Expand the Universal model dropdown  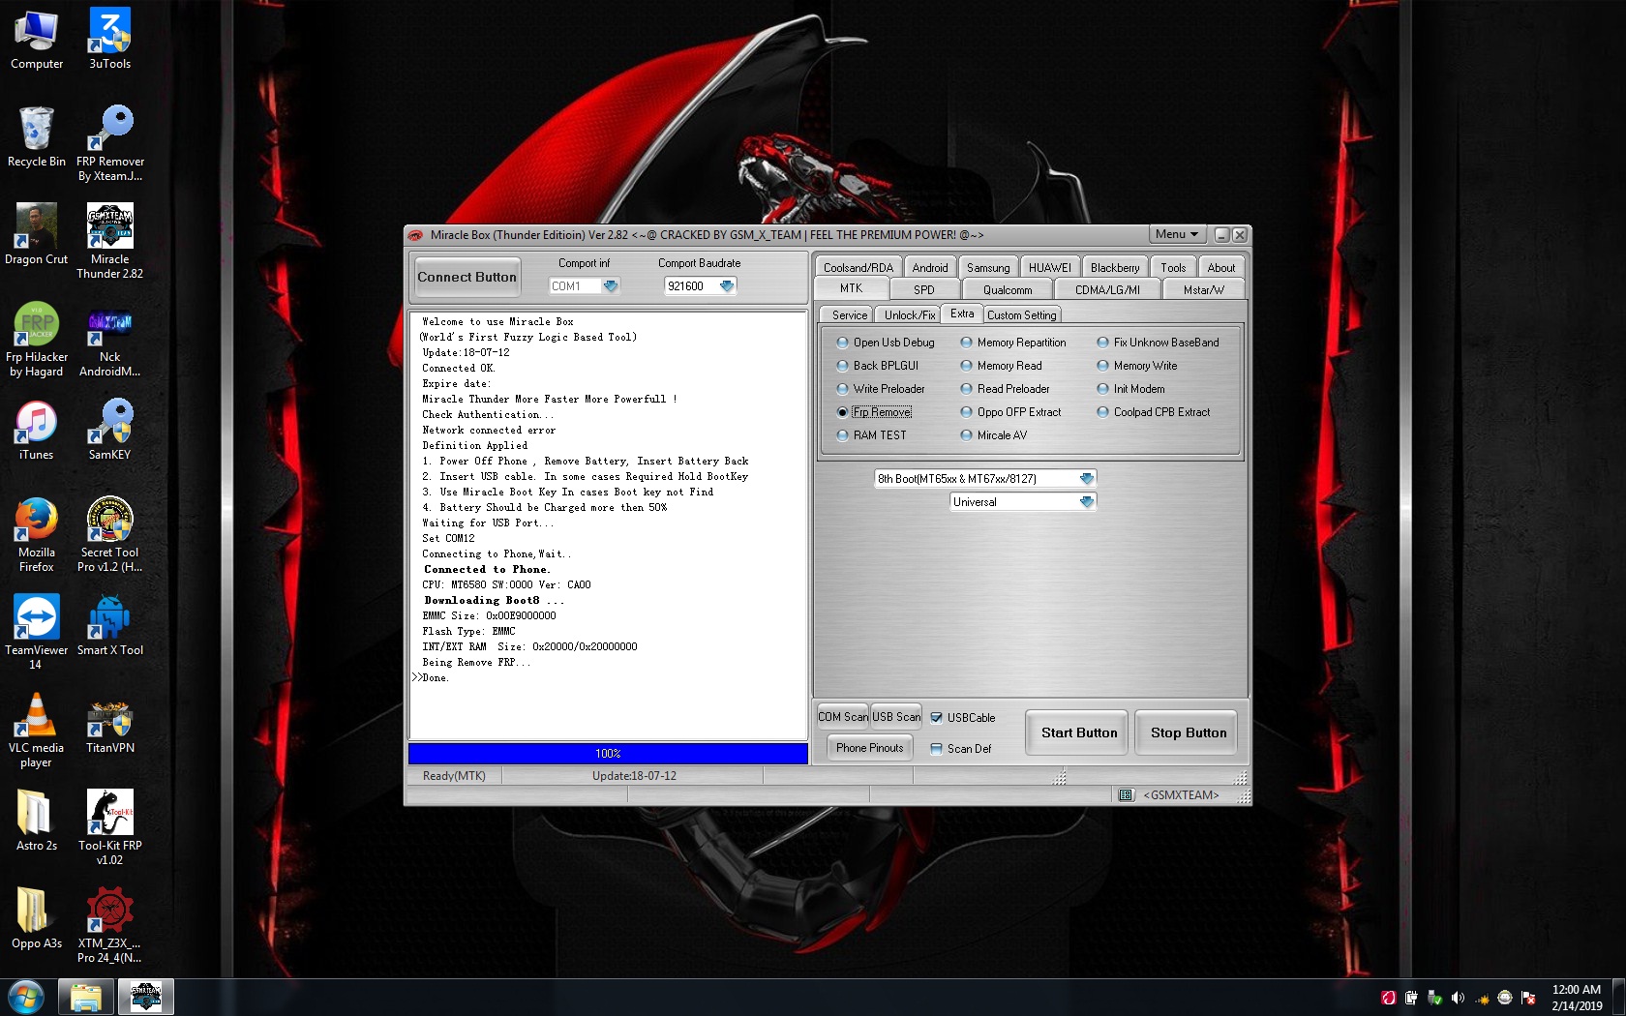tap(1086, 502)
